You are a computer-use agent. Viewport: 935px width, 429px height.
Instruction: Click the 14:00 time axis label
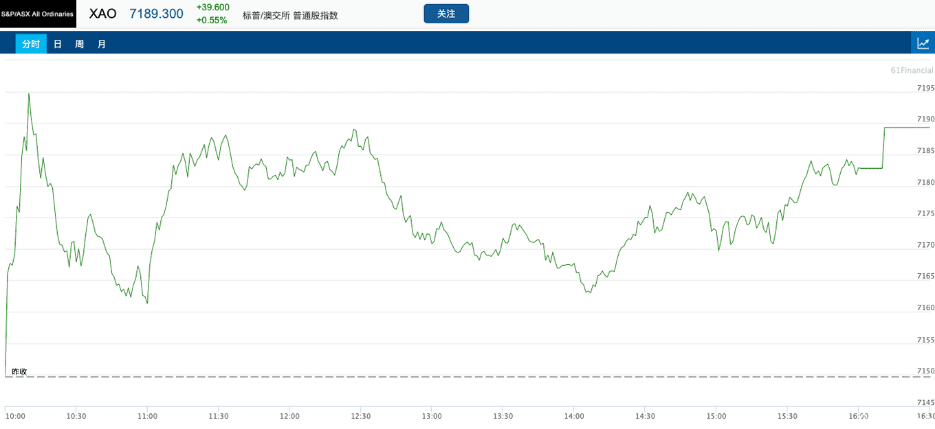pyautogui.click(x=574, y=416)
